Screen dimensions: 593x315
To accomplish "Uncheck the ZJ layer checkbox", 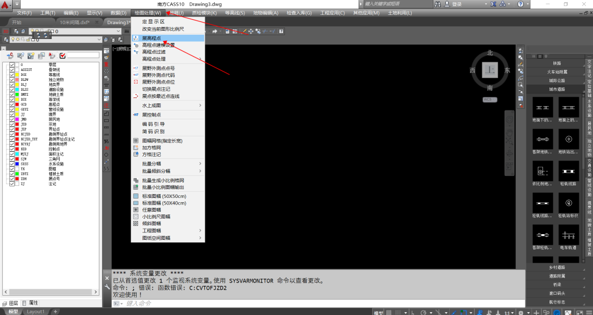I will 12,184.
